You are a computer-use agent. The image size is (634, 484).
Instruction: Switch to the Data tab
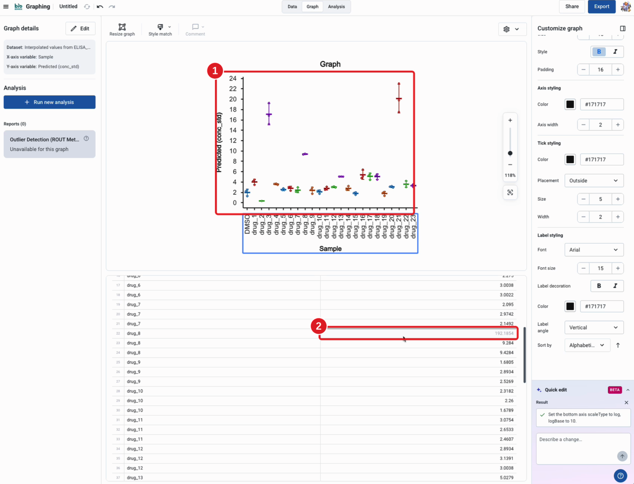tap(292, 7)
